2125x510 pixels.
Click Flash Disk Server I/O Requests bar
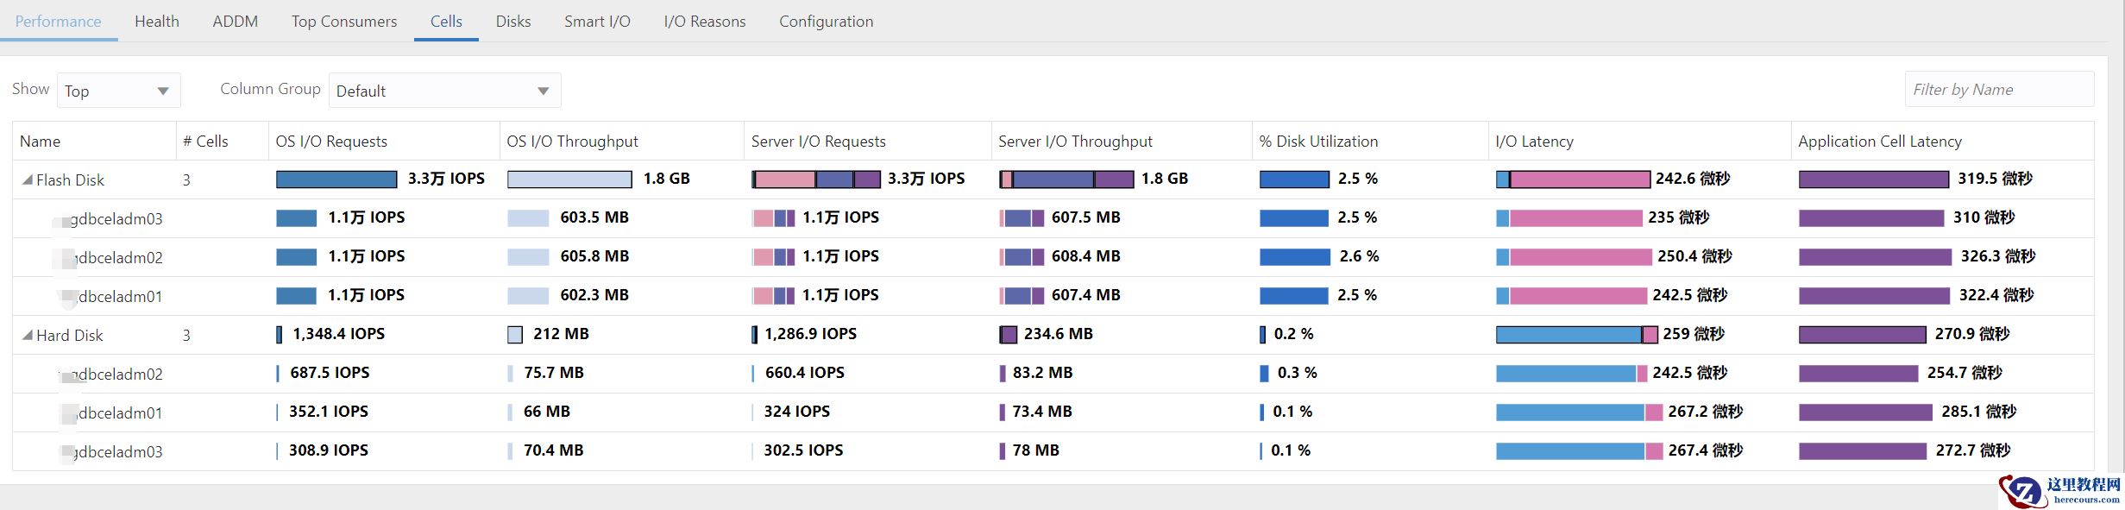(815, 179)
